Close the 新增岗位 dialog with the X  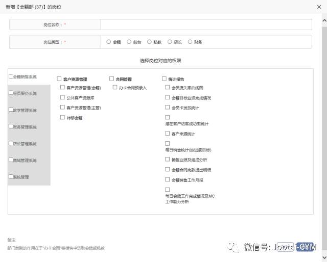click(x=319, y=7)
